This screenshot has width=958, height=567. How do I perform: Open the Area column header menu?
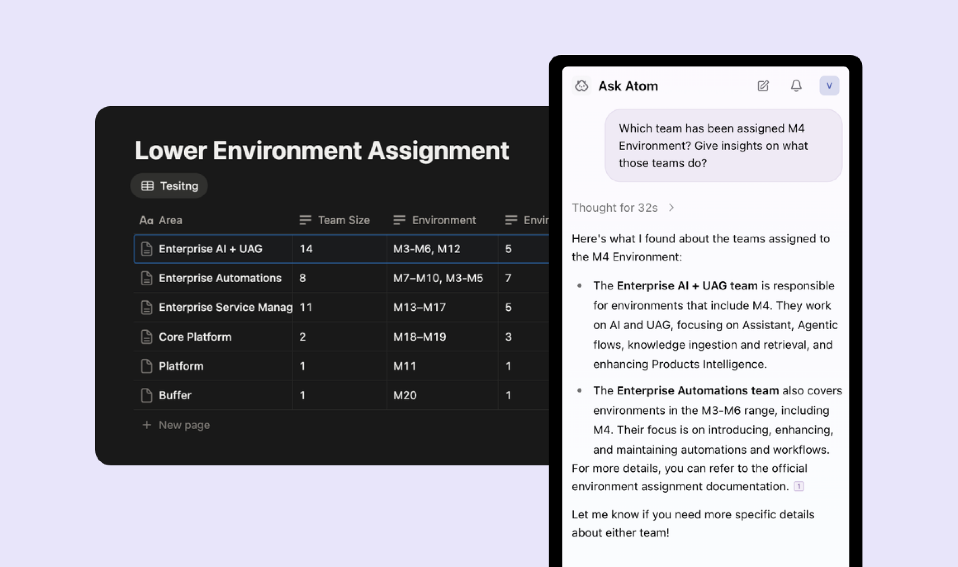click(x=161, y=221)
